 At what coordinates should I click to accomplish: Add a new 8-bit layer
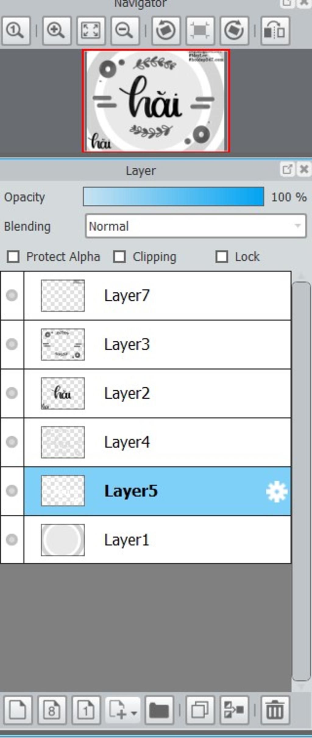(52, 710)
